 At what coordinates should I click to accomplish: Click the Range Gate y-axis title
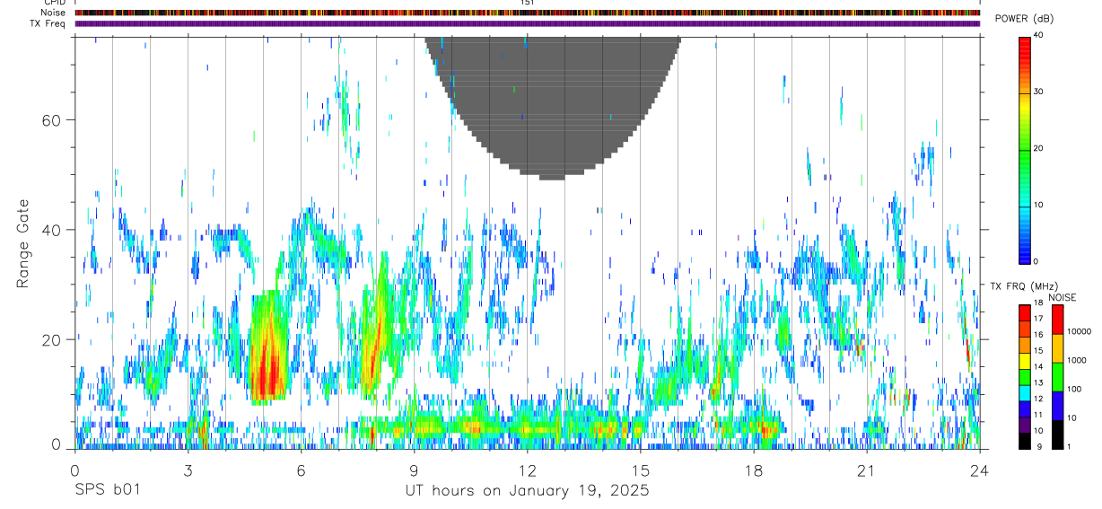[x=22, y=244]
